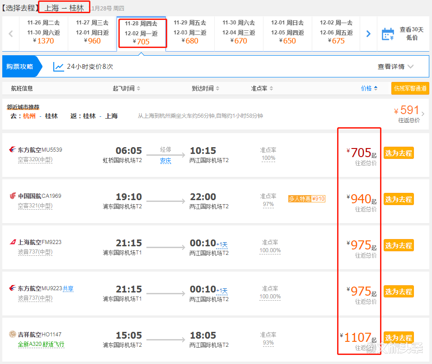432x364 pixels.
Task: Select the 11-30 to 12-04 date tab
Action: [239, 34]
